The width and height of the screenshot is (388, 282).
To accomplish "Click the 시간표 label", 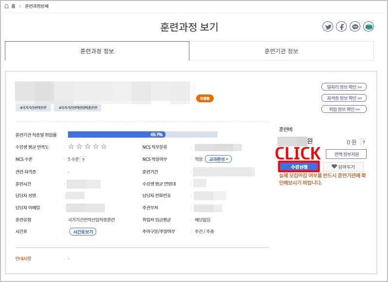I will (x=21, y=232).
